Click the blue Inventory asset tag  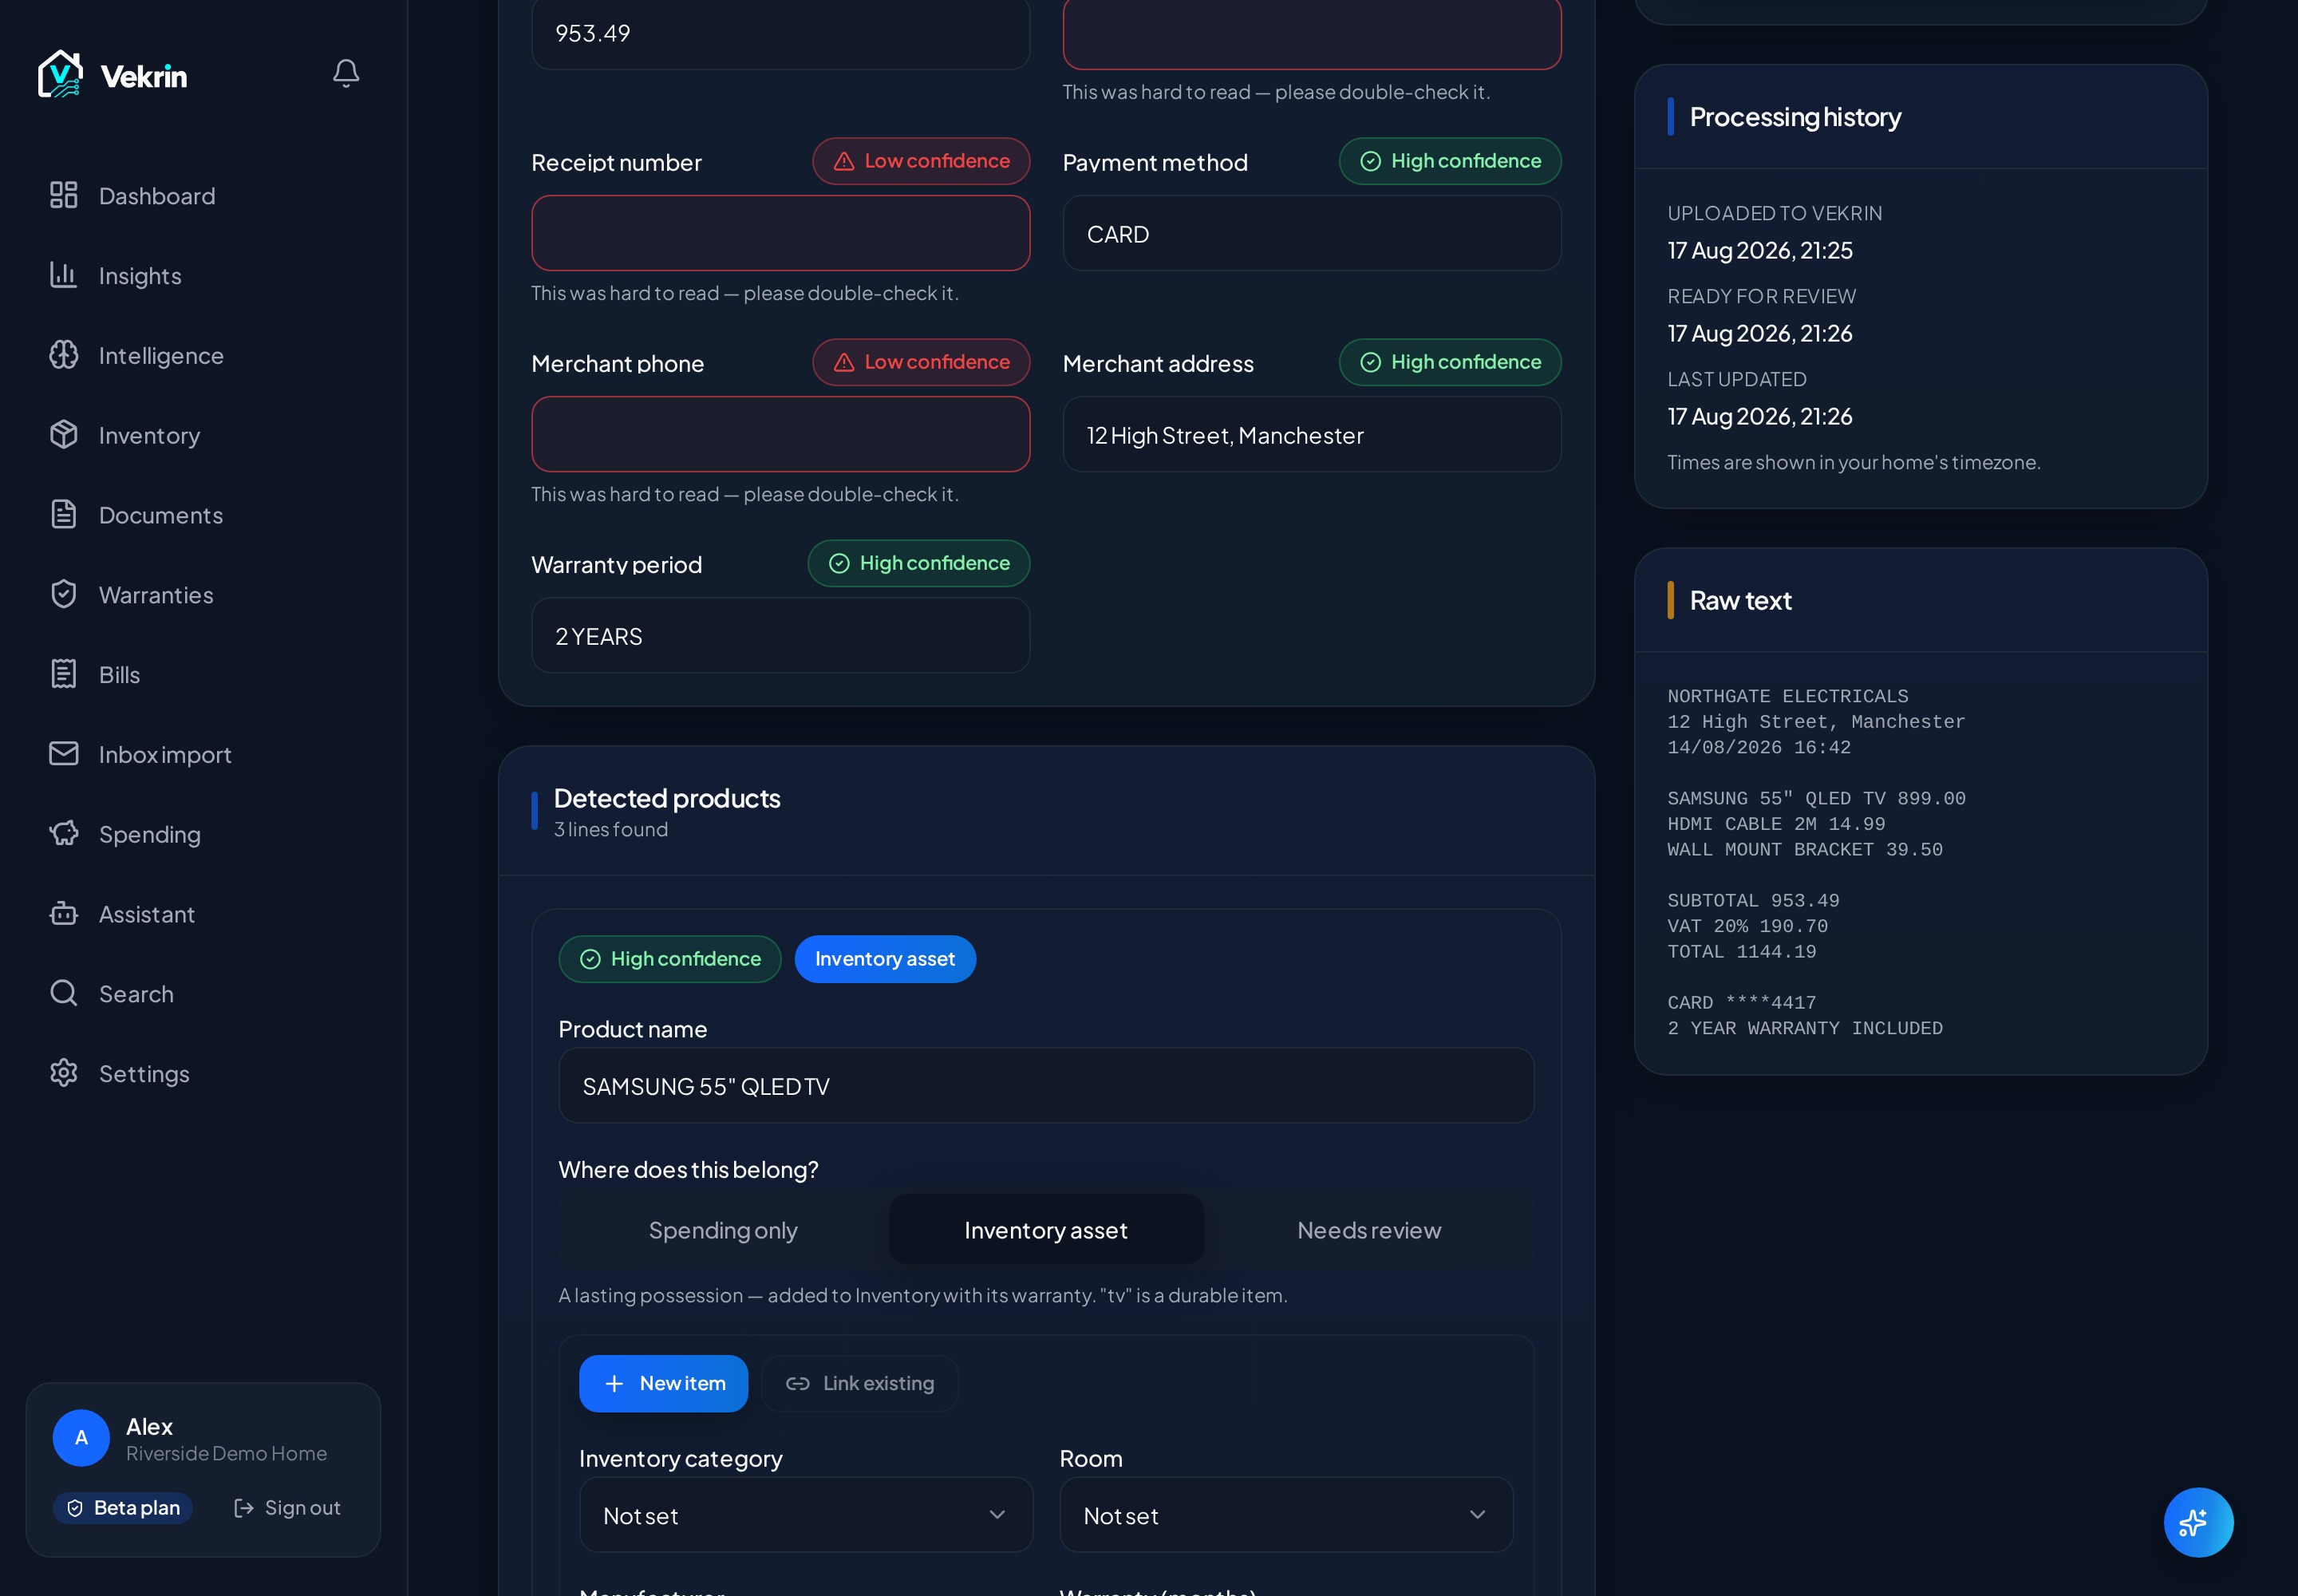pos(885,959)
